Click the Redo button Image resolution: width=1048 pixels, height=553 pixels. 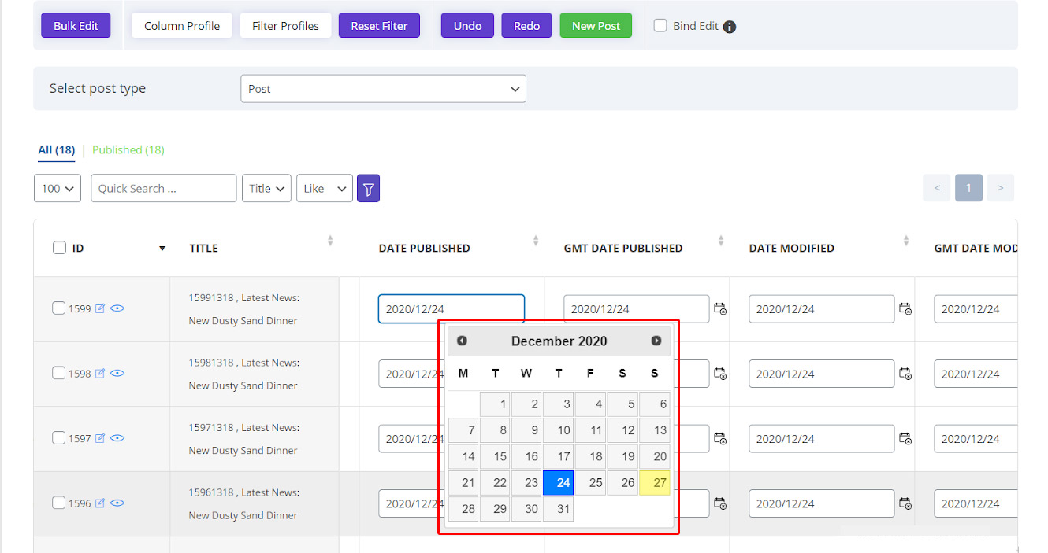(x=526, y=26)
